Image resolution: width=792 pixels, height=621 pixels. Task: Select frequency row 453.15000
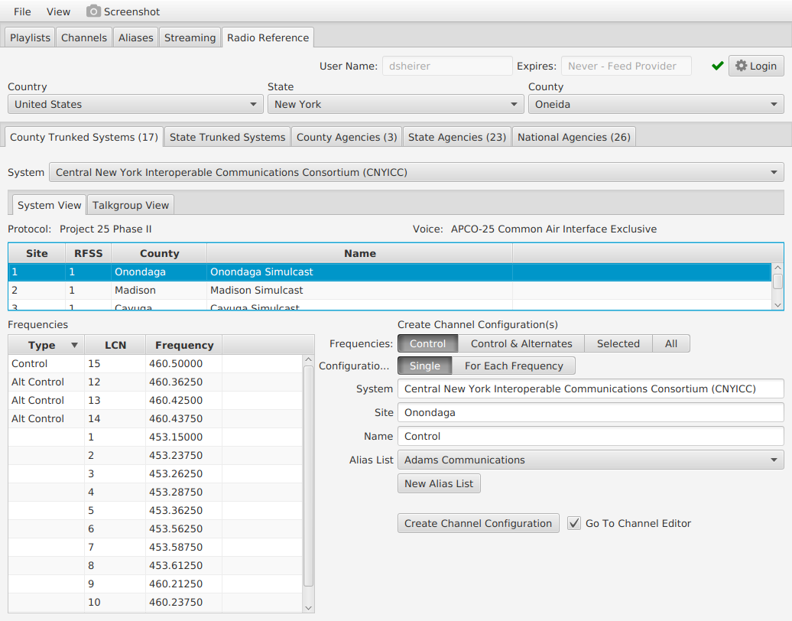[x=156, y=437]
